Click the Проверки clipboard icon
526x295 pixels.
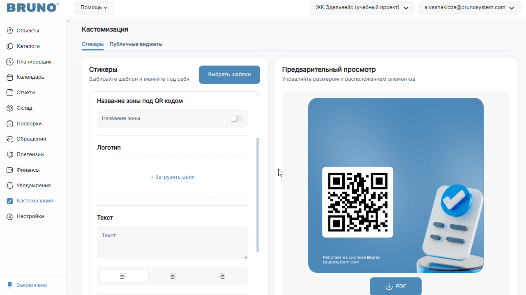(10, 124)
